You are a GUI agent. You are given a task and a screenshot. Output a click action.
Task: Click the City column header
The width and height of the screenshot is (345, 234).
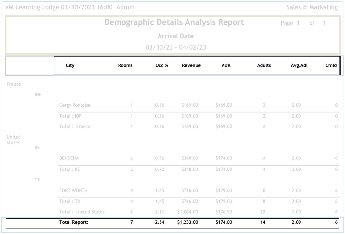tap(70, 65)
